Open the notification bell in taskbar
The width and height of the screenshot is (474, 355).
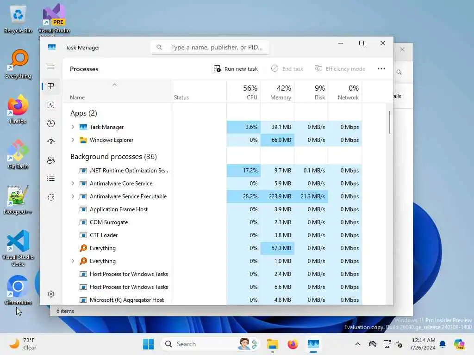pyautogui.click(x=443, y=344)
